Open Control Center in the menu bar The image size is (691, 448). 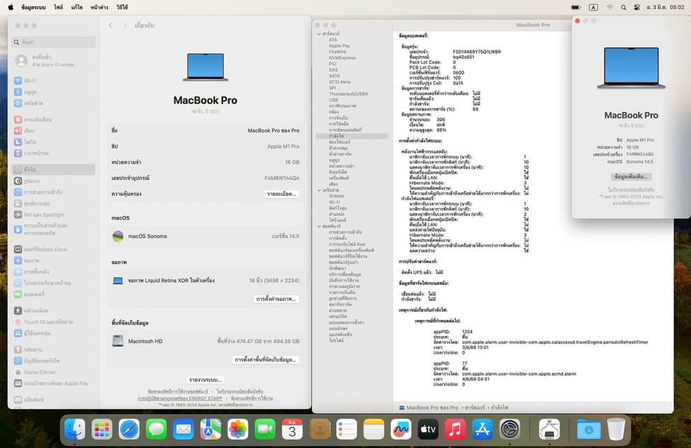pyautogui.click(x=637, y=8)
